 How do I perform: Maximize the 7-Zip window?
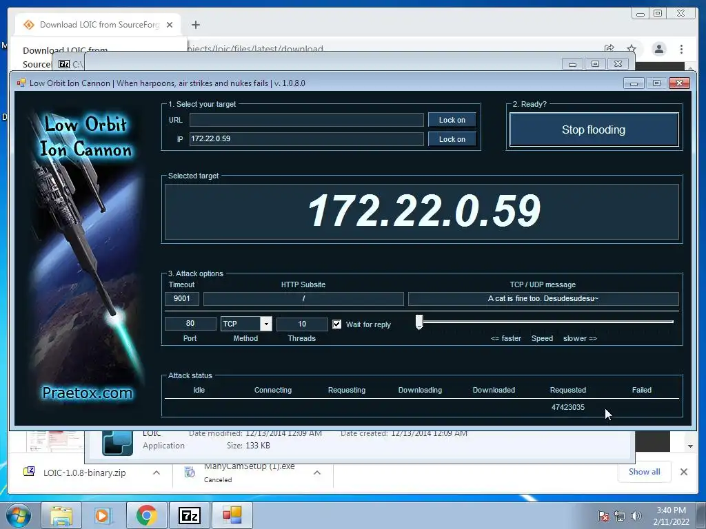[x=595, y=64]
